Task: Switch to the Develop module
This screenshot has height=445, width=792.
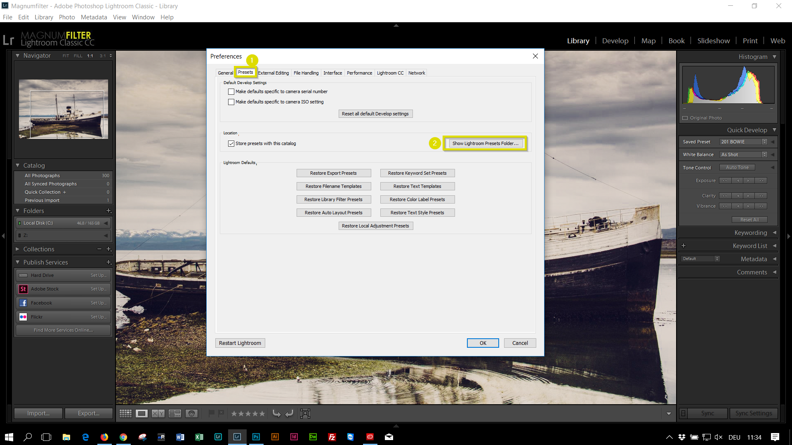Action: (x=615, y=41)
